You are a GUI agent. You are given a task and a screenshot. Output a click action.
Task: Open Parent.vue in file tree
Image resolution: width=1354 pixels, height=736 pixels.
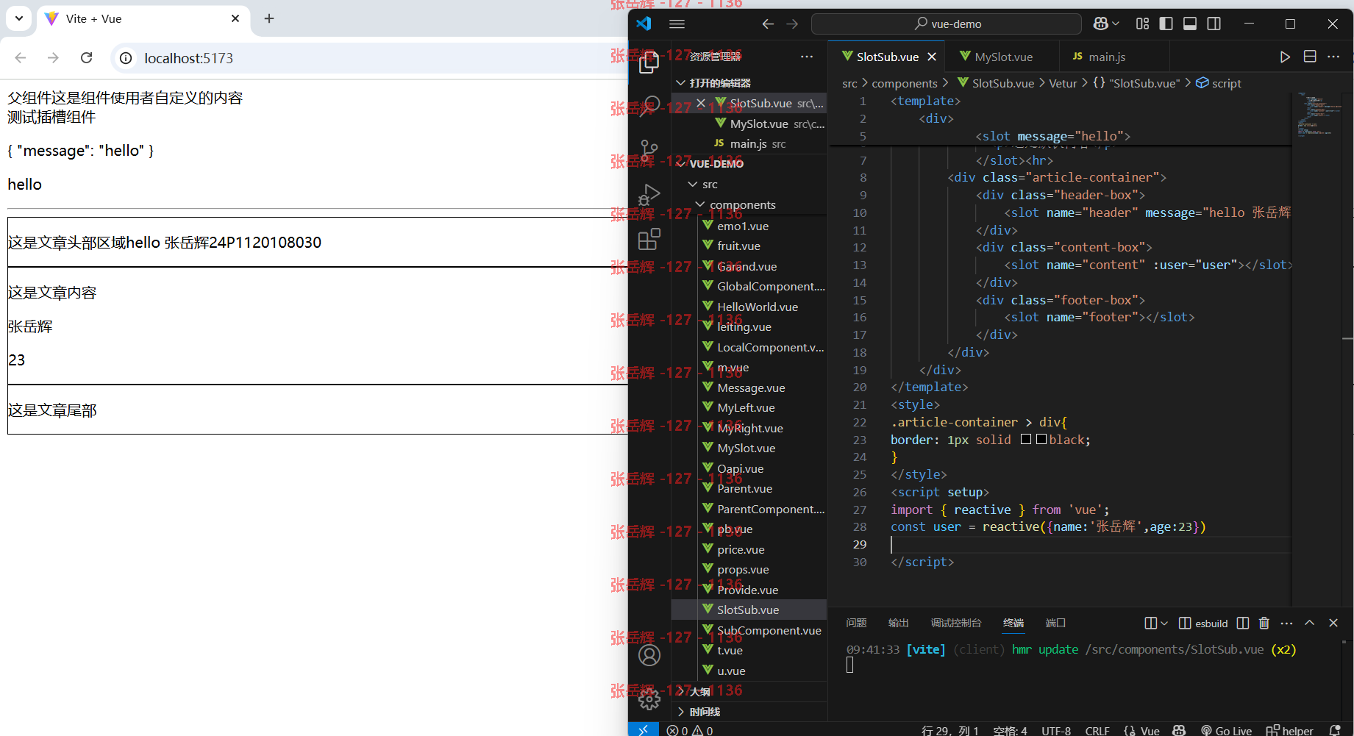click(749, 488)
